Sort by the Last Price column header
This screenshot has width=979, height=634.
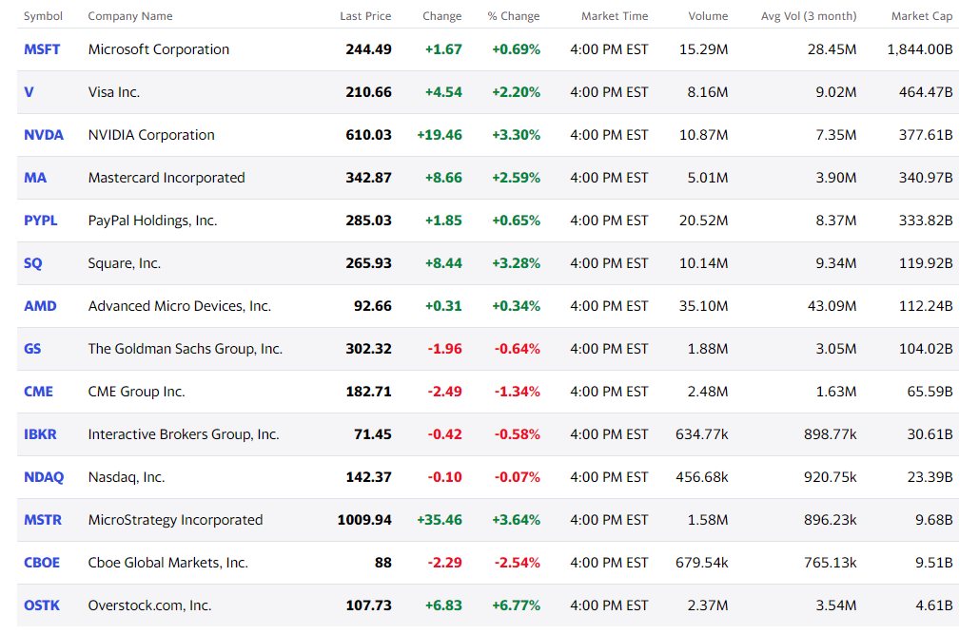click(x=365, y=16)
